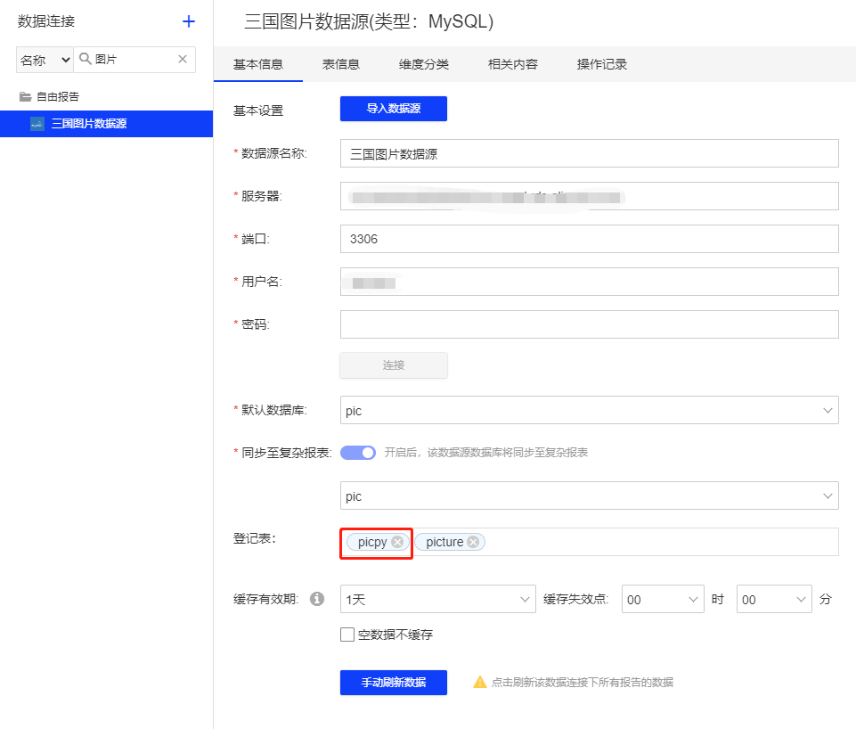Toggle the 同步至复杂报表 switch
The height and width of the screenshot is (729, 856).
coord(358,453)
